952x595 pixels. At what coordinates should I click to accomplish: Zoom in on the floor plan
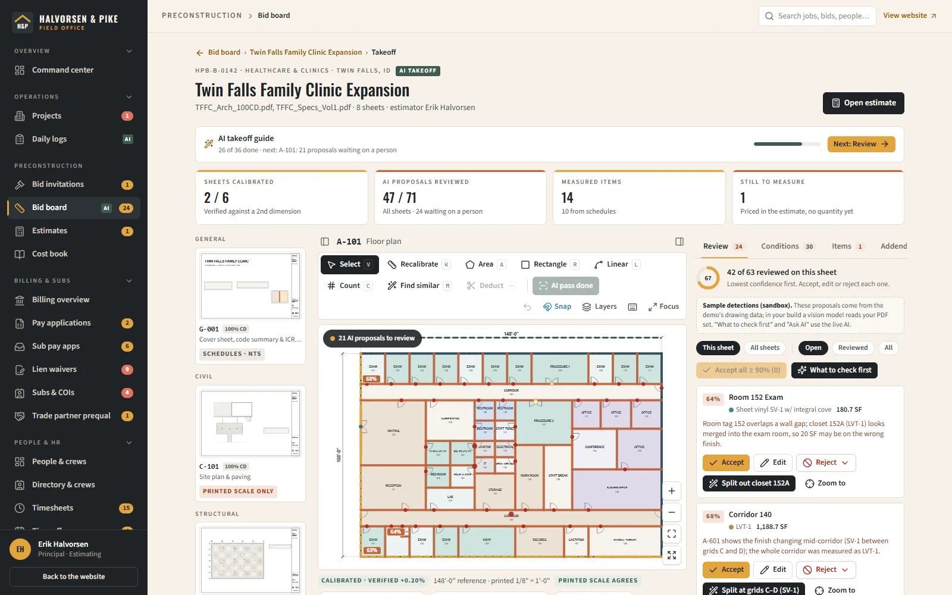tap(672, 491)
